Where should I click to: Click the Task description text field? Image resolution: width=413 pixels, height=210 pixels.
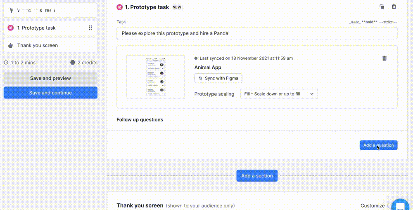[257, 33]
